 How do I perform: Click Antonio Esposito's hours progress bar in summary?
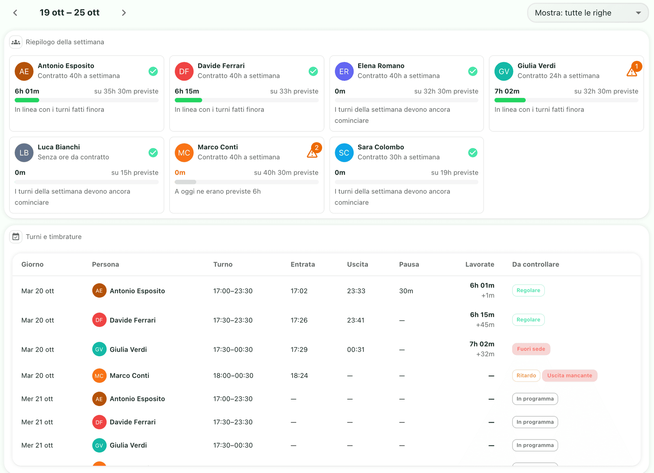pyautogui.click(x=87, y=100)
